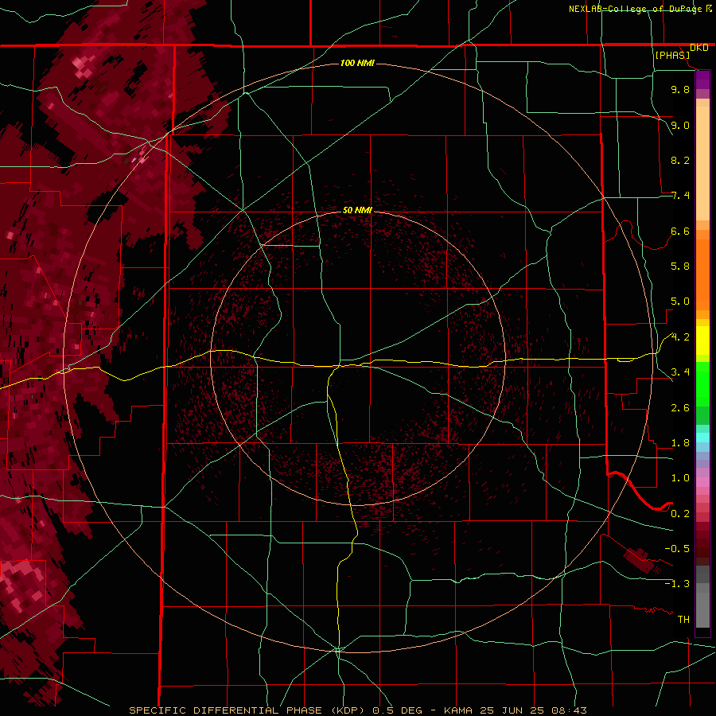Screen dimensions: 716x716
Task: Click the NEXLAB-College of DuPage credit text
Action: pos(635,9)
